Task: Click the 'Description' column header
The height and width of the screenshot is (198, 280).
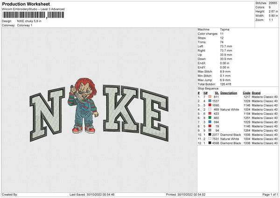Action: [x=229, y=93]
